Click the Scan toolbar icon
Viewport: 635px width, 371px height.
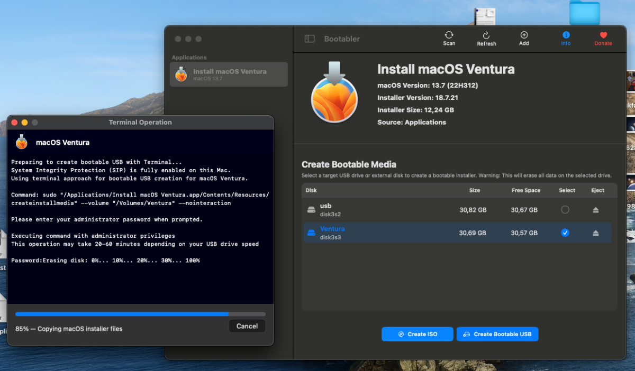click(449, 35)
